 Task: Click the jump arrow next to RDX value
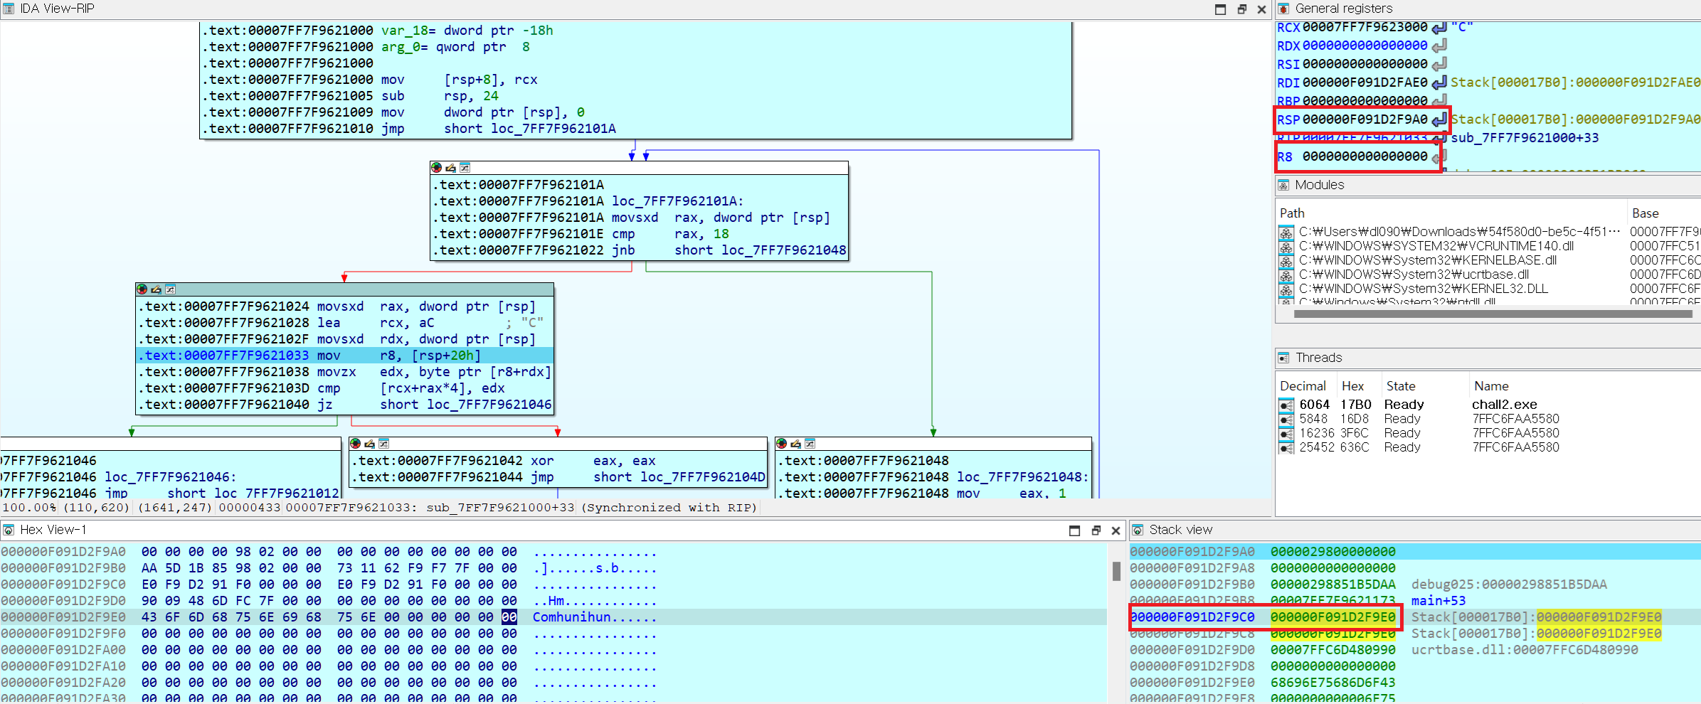[x=1439, y=46]
